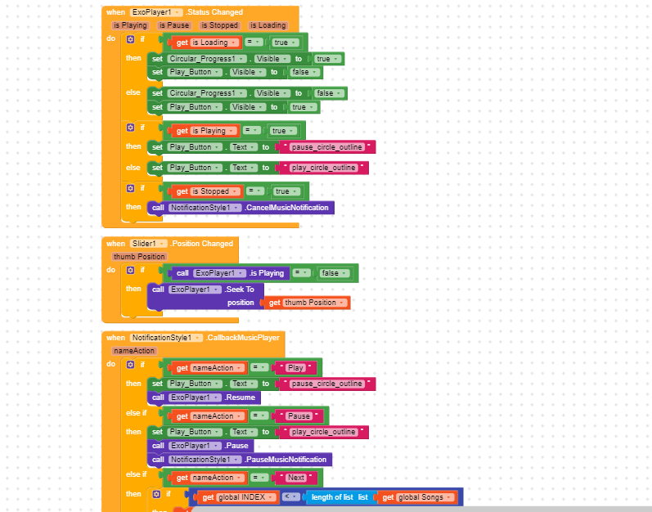Toggle true value for else Play_Button Visible
This screenshot has width=652, height=512.
click(303, 107)
